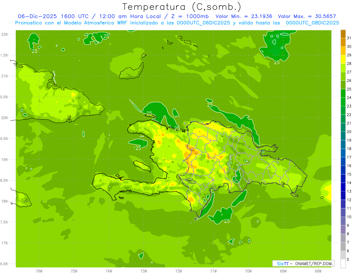Select the '9.5N' latitude tick label
The height and width of the screenshot is (275, 357).
tap(4, 139)
